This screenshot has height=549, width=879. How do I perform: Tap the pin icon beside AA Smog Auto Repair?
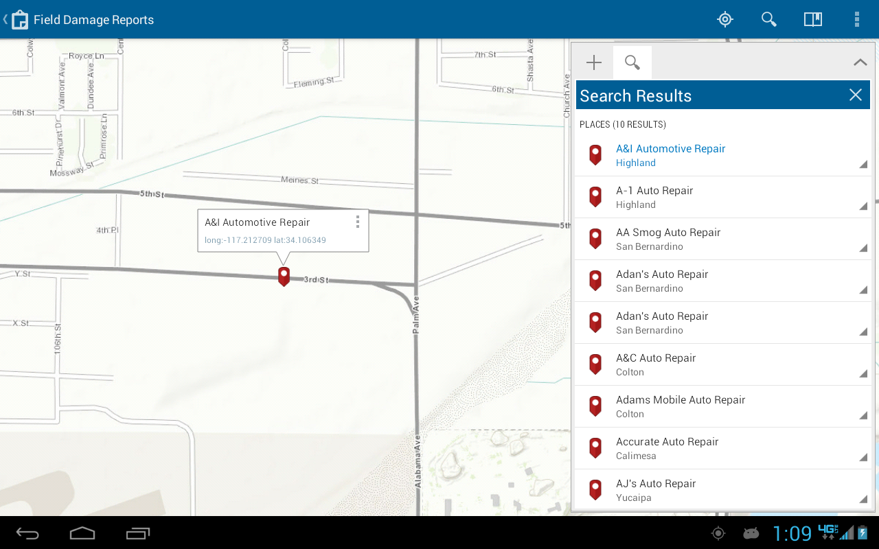(x=595, y=239)
